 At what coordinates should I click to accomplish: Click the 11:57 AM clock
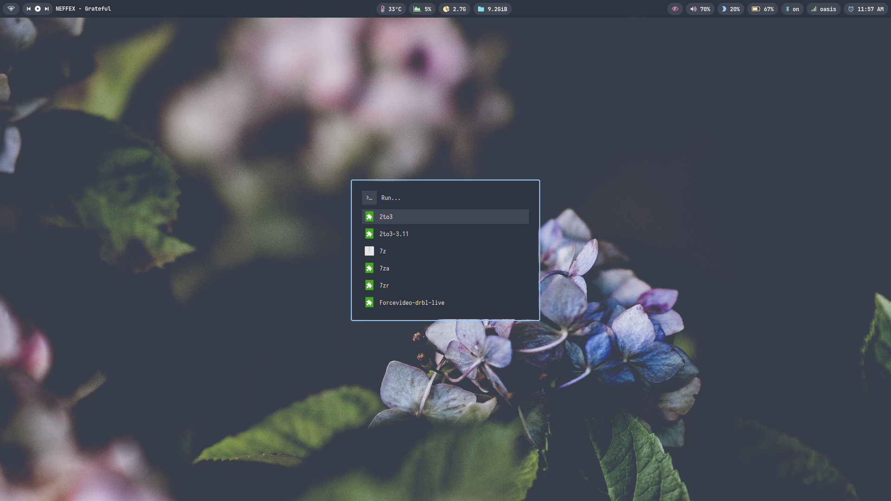click(866, 9)
